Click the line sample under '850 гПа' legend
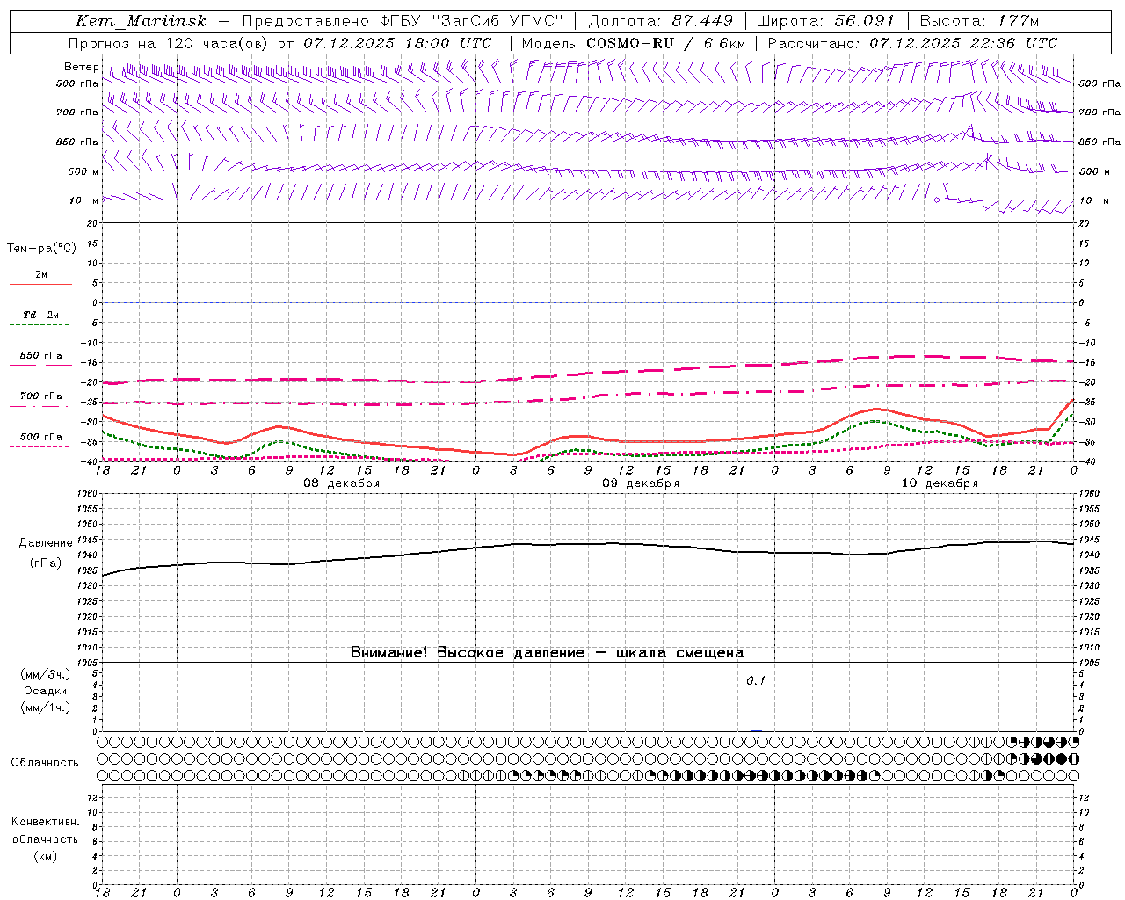This screenshot has width=1125, height=900. tap(40, 366)
